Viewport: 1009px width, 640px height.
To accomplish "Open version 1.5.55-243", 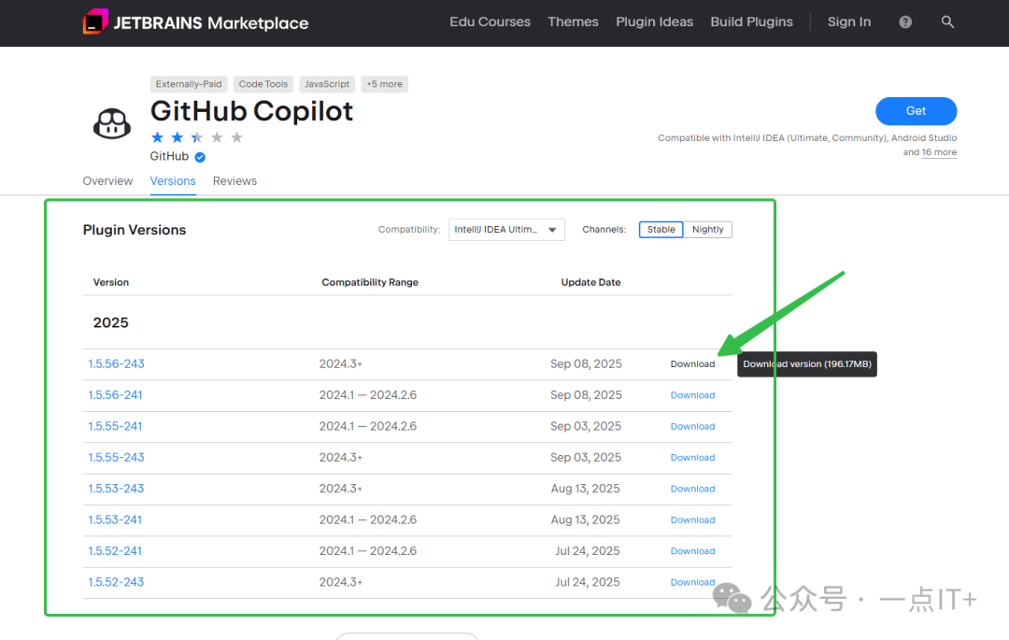I will [117, 457].
